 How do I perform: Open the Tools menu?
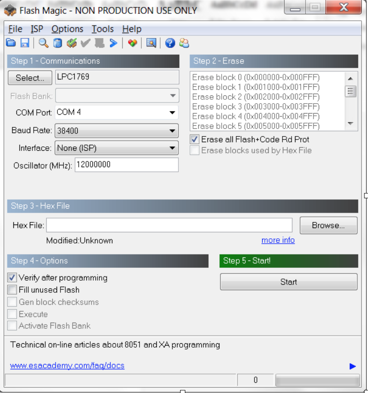(102, 29)
